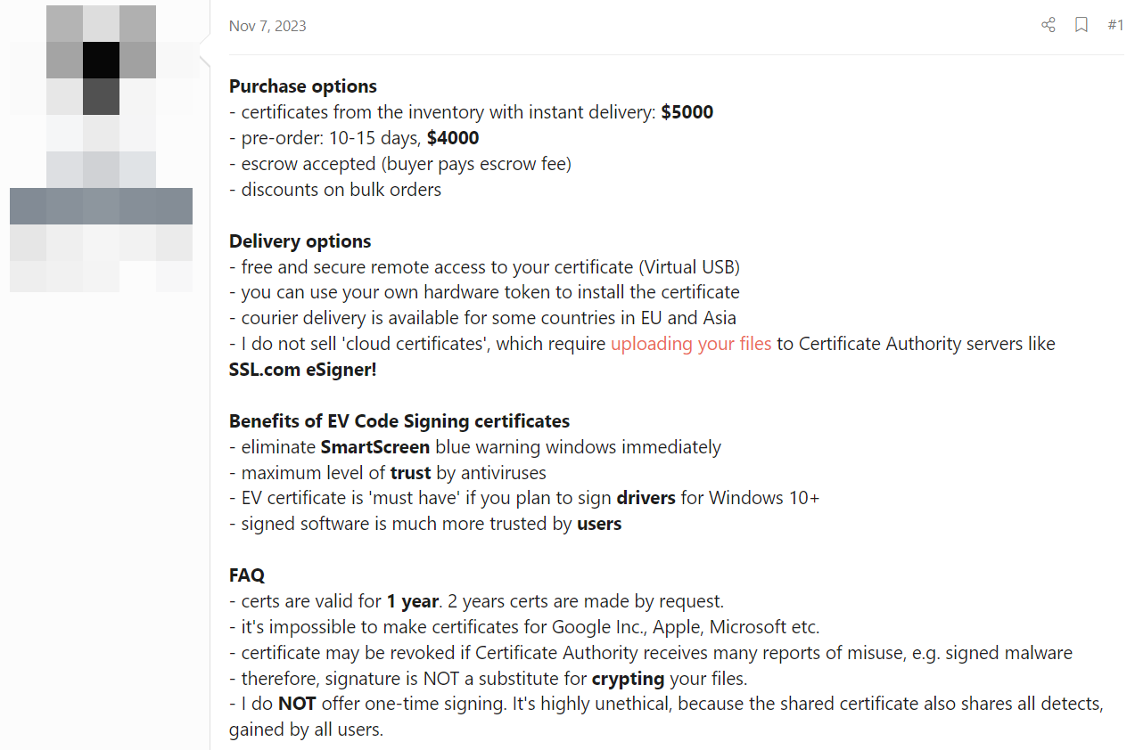1135x750 pixels.
Task: Click the bold $5000 price text
Action: tap(687, 112)
